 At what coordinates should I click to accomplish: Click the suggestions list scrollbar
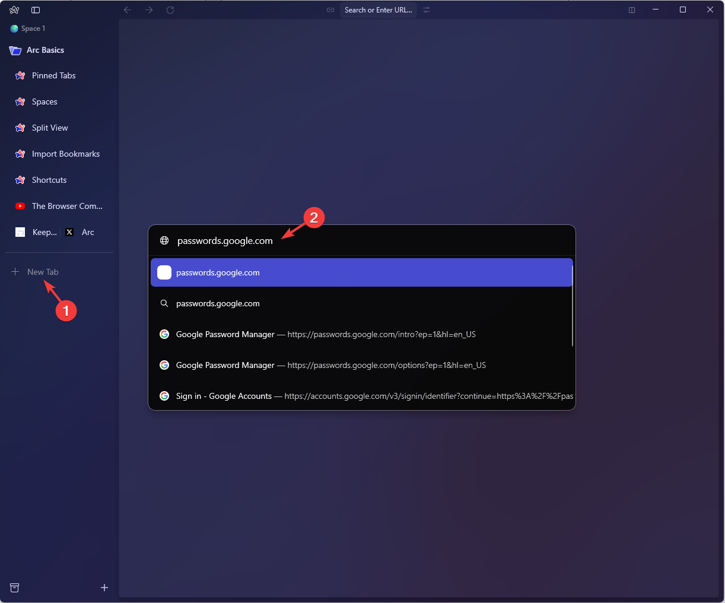tap(573, 306)
